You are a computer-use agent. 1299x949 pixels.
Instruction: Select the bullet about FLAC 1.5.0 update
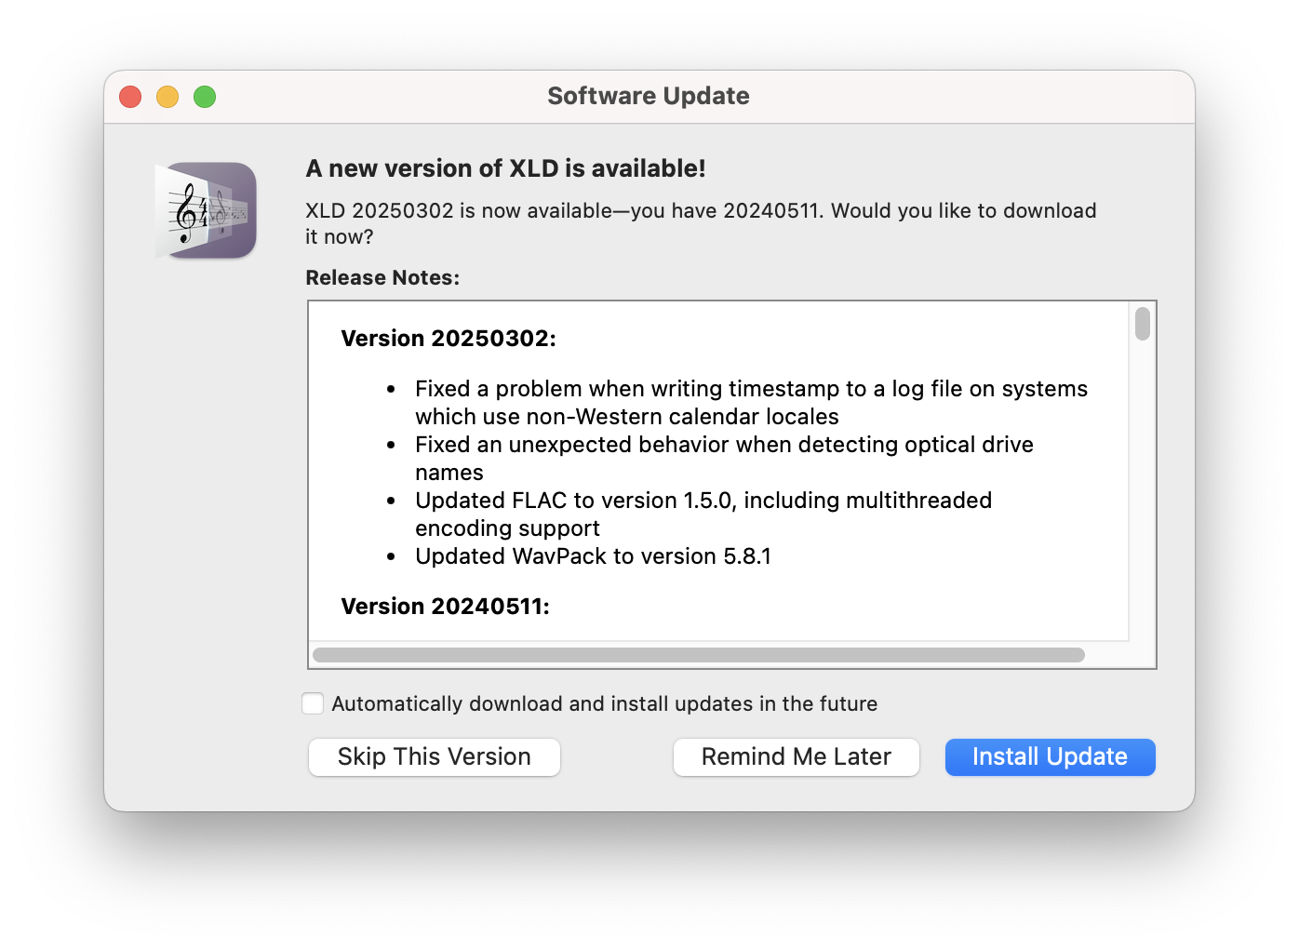pos(703,514)
